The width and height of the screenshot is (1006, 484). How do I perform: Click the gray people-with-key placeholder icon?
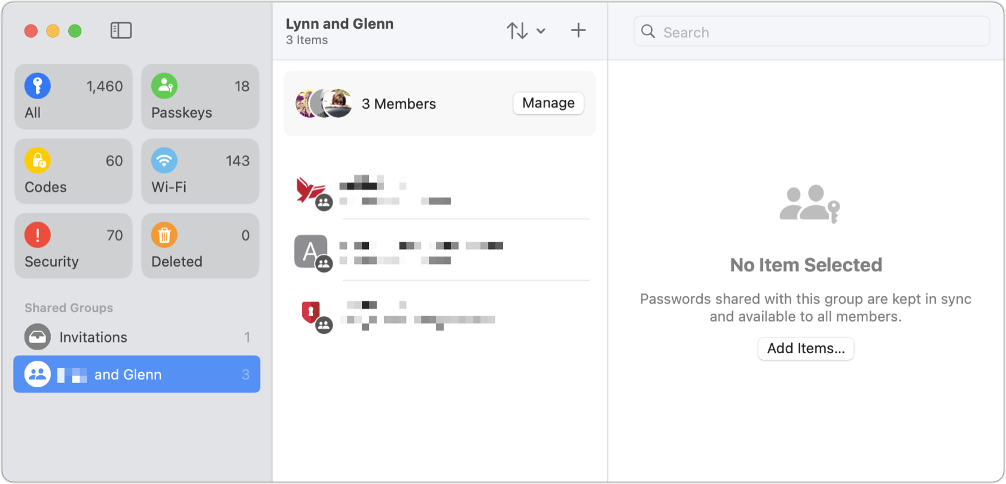coord(809,204)
